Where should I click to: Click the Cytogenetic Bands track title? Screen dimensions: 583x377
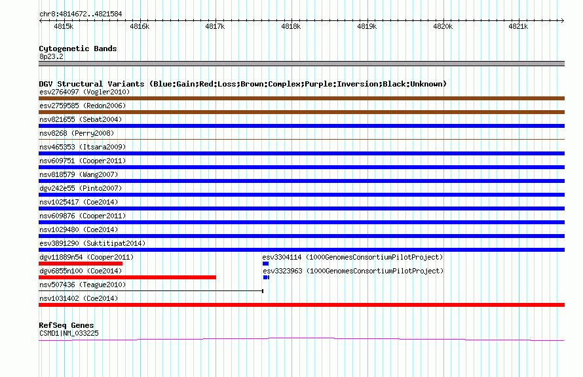(x=78, y=49)
